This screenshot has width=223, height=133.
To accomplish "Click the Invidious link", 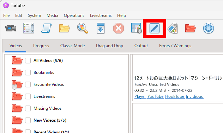I will (x=194, y=96).
